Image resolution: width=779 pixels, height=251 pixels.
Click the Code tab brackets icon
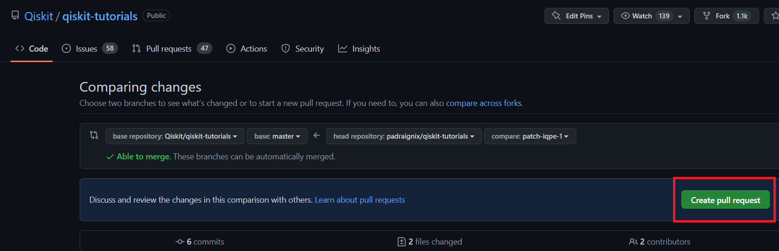[20, 48]
